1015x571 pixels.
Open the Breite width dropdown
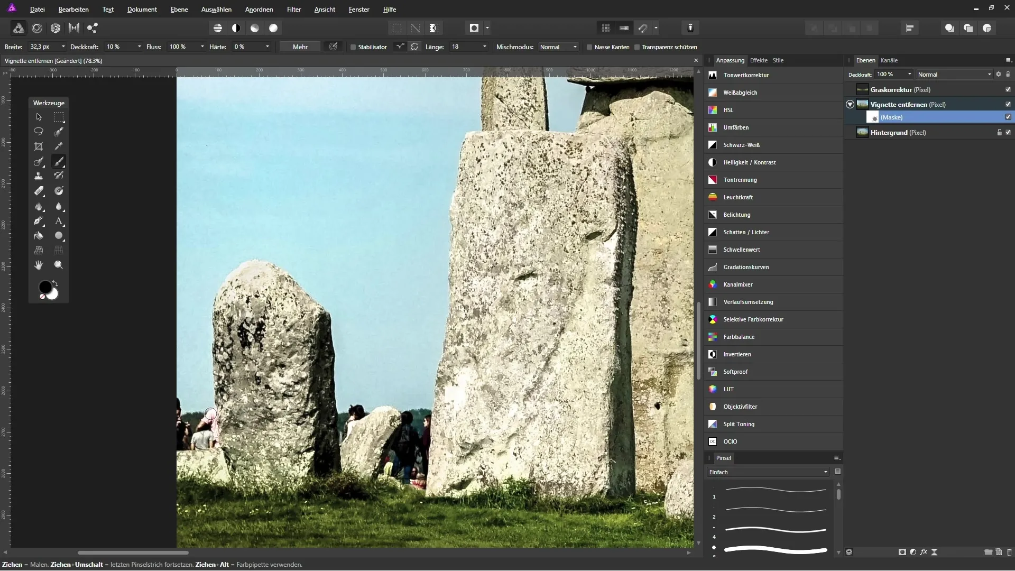tap(63, 47)
